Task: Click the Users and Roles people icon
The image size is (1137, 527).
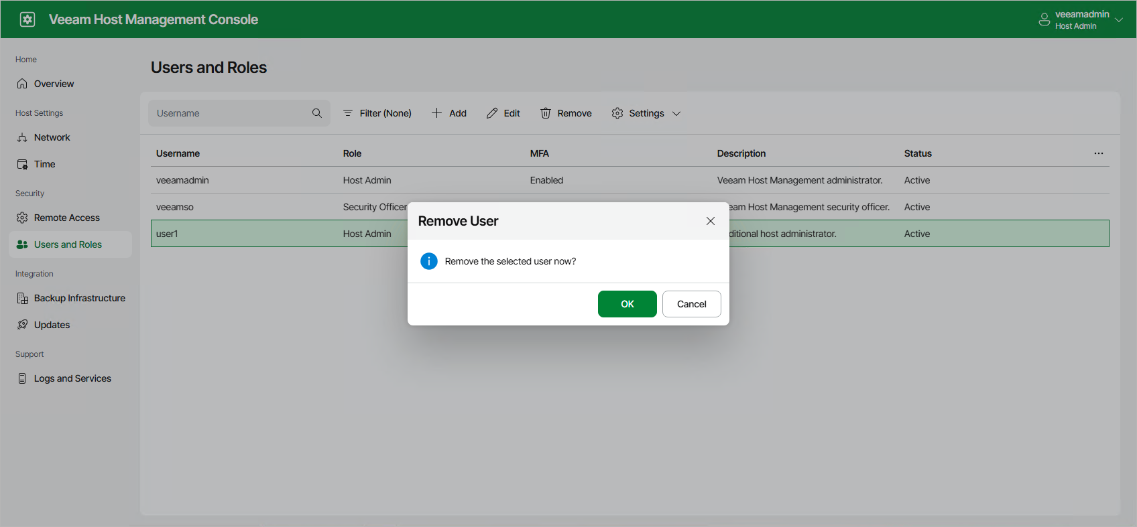Action: click(x=22, y=244)
